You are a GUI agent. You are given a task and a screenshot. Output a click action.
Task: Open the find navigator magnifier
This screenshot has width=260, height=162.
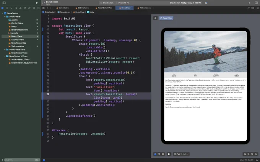pyautogui.click(x=16, y=8)
